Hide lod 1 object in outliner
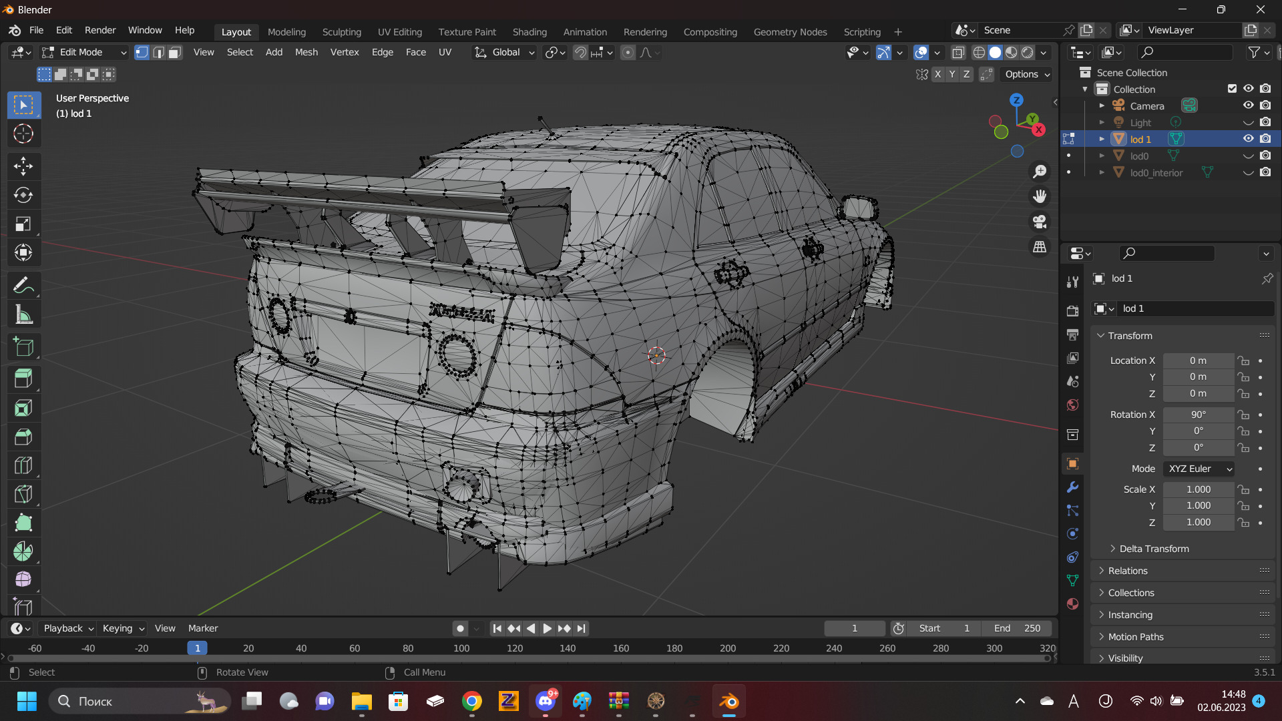 tap(1248, 139)
